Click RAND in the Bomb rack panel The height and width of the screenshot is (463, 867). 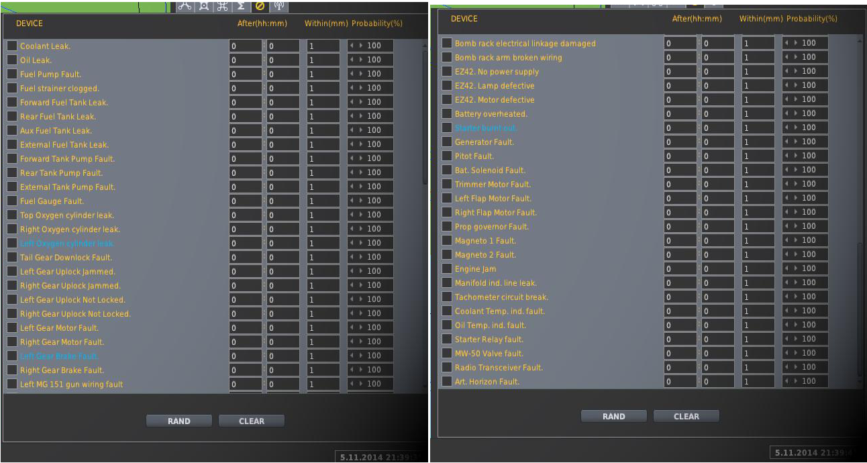click(x=614, y=416)
